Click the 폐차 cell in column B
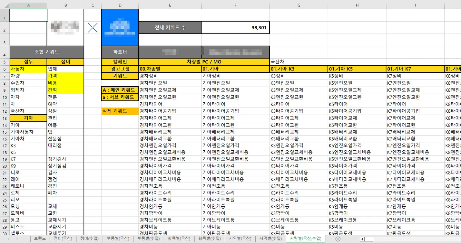 [x=65, y=193]
